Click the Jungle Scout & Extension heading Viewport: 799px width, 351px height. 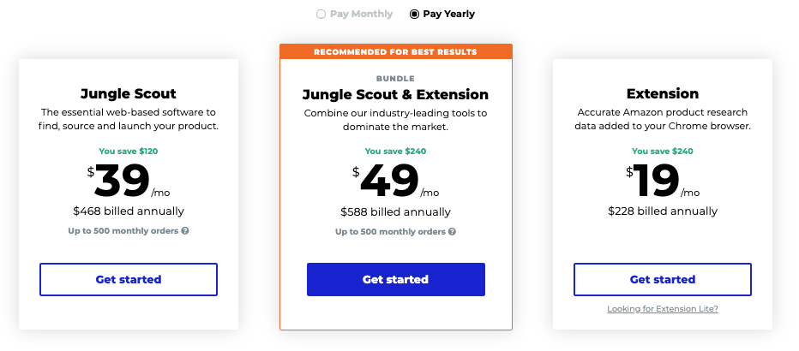click(x=395, y=95)
